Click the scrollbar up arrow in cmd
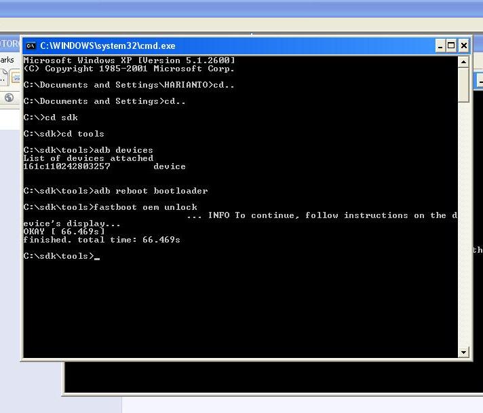483x413 pixels. (464, 62)
